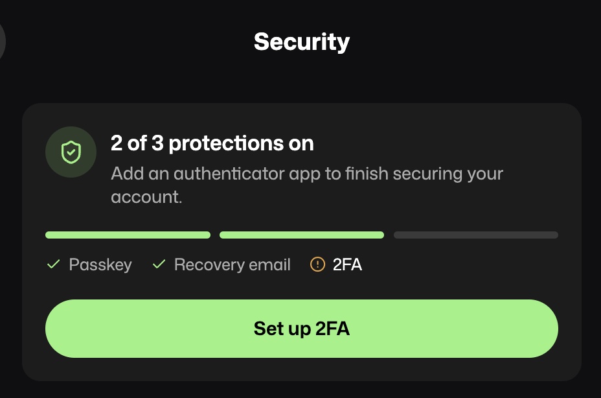Image resolution: width=601 pixels, height=398 pixels.
Task: Click the "Add an authenticator app" description line
Action: [x=306, y=174]
